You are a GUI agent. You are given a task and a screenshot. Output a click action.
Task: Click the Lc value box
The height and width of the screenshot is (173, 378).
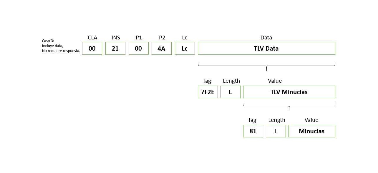(x=185, y=49)
